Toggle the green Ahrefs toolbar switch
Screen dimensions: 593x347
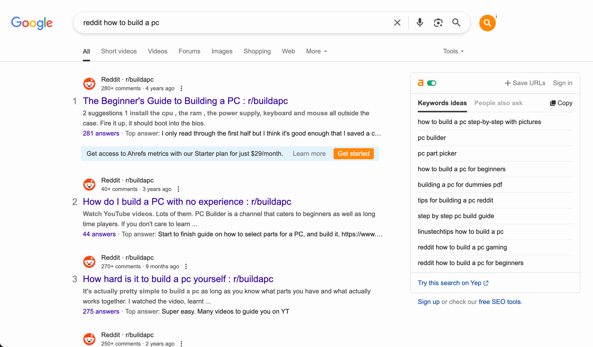pos(431,83)
